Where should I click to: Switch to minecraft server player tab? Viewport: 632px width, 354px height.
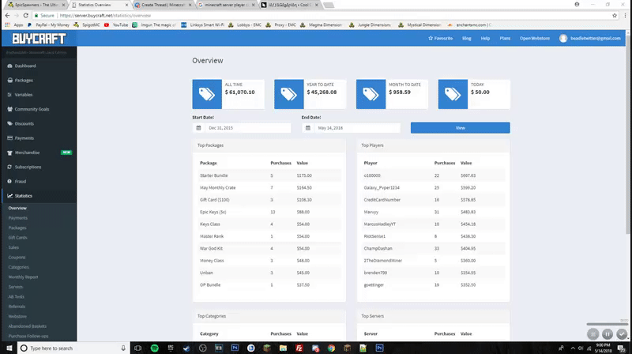click(226, 5)
